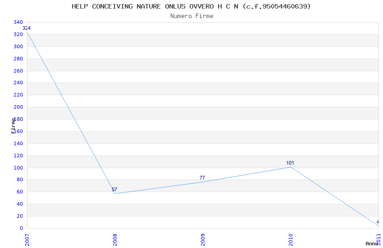Image resolution: width=383 pixels, height=248 pixels.
Task: Click the Anno axis label
Action: [372, 243]
